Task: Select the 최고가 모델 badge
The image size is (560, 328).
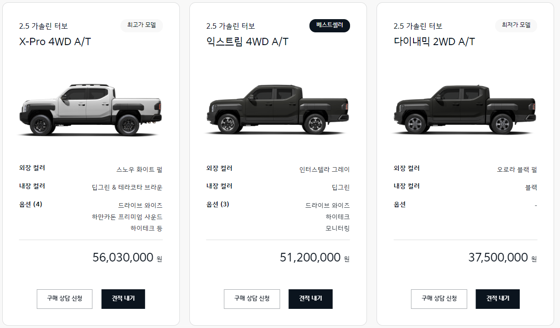Action: pyautogui.click(x=141, y=26)
